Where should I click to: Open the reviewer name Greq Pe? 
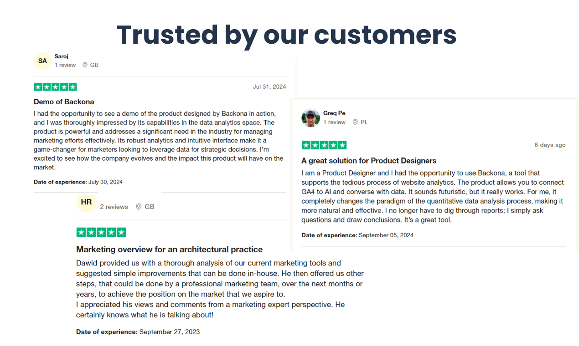334,113
